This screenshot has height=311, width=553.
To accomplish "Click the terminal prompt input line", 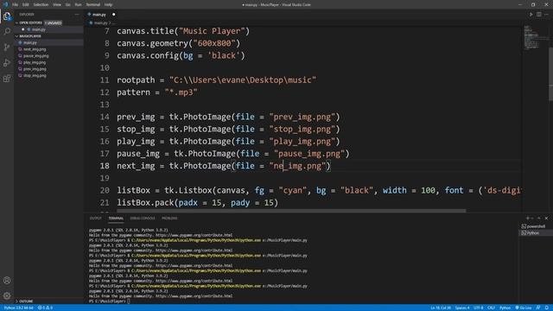I will click(x=110, y=301).
